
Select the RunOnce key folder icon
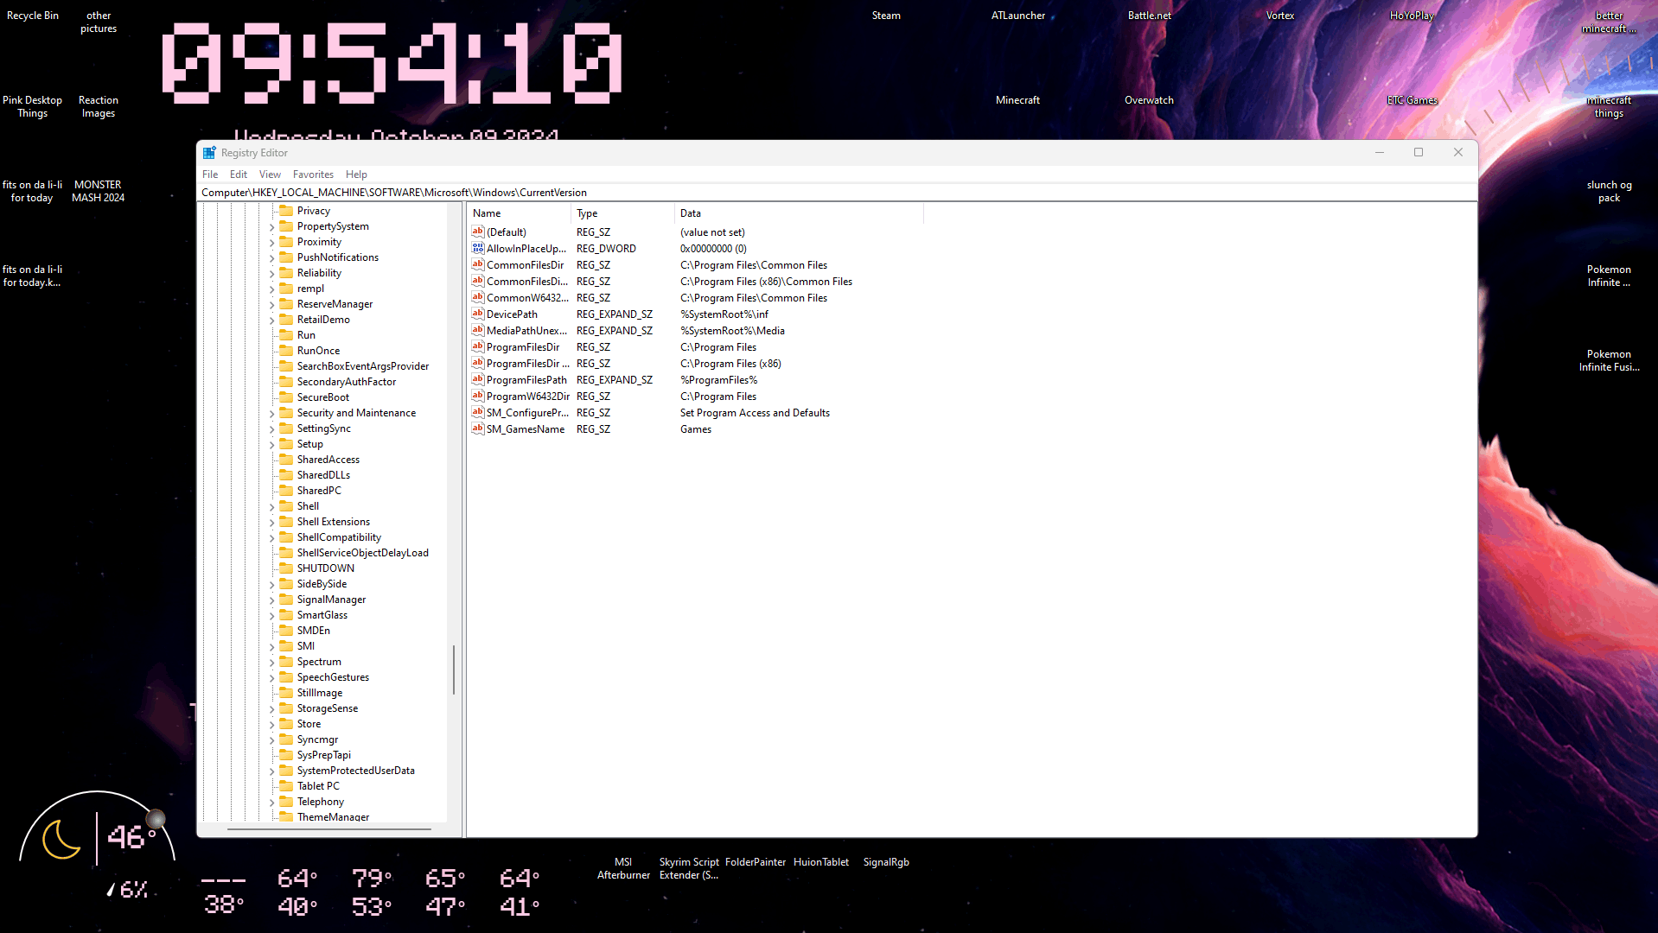point(286,351)
